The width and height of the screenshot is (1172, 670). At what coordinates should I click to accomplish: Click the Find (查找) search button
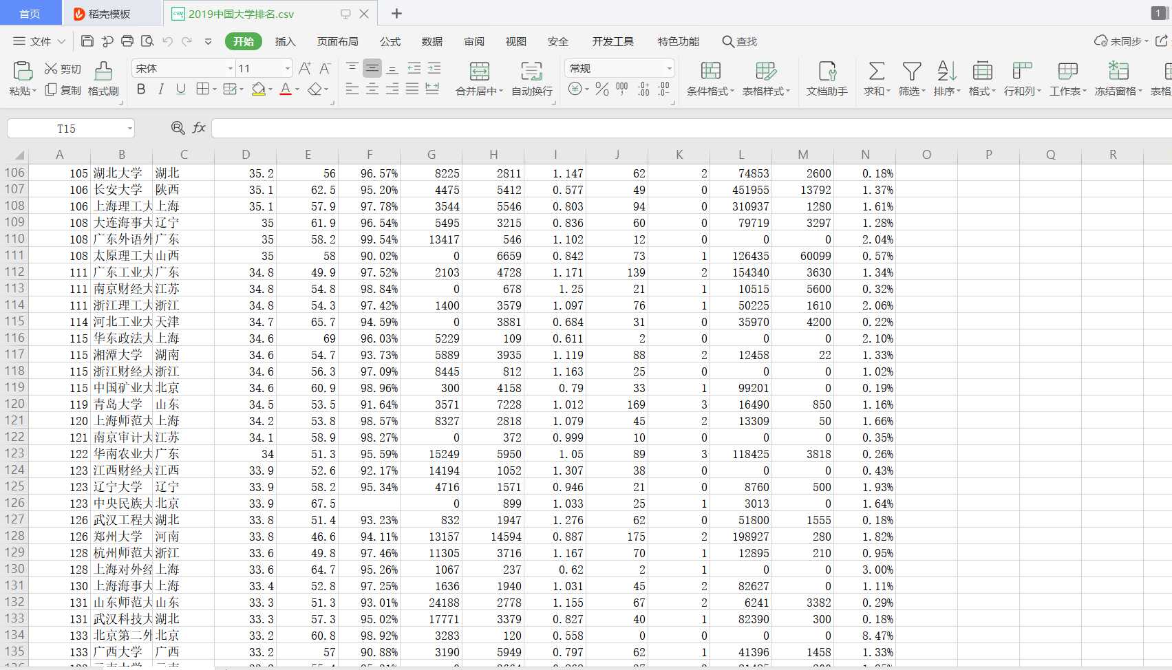click(x=740, y=41)
